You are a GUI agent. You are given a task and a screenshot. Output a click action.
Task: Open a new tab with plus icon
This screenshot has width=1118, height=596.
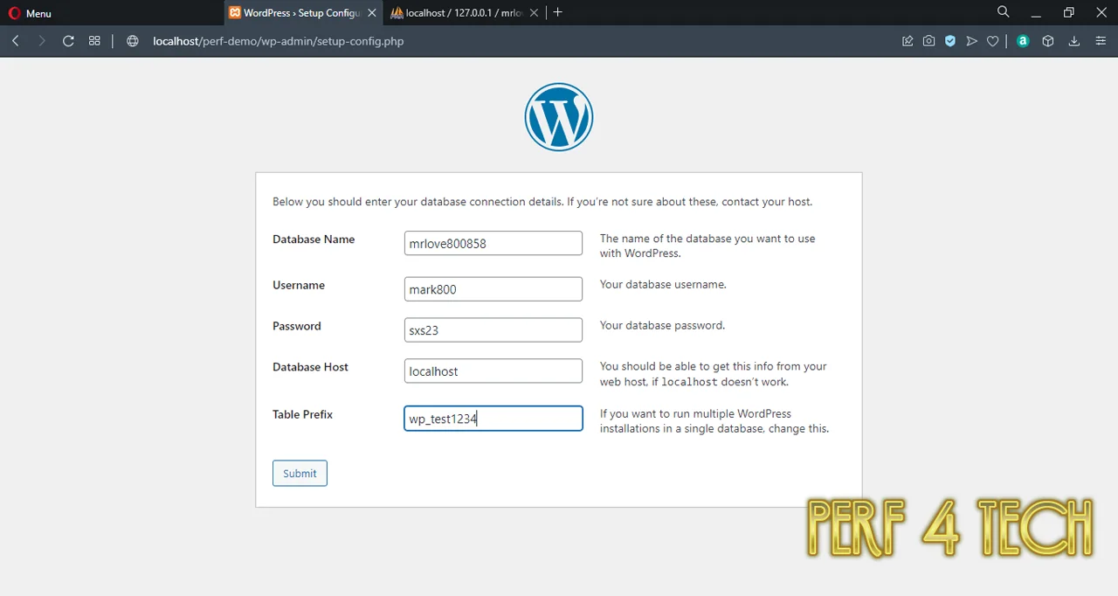point(558,12)
